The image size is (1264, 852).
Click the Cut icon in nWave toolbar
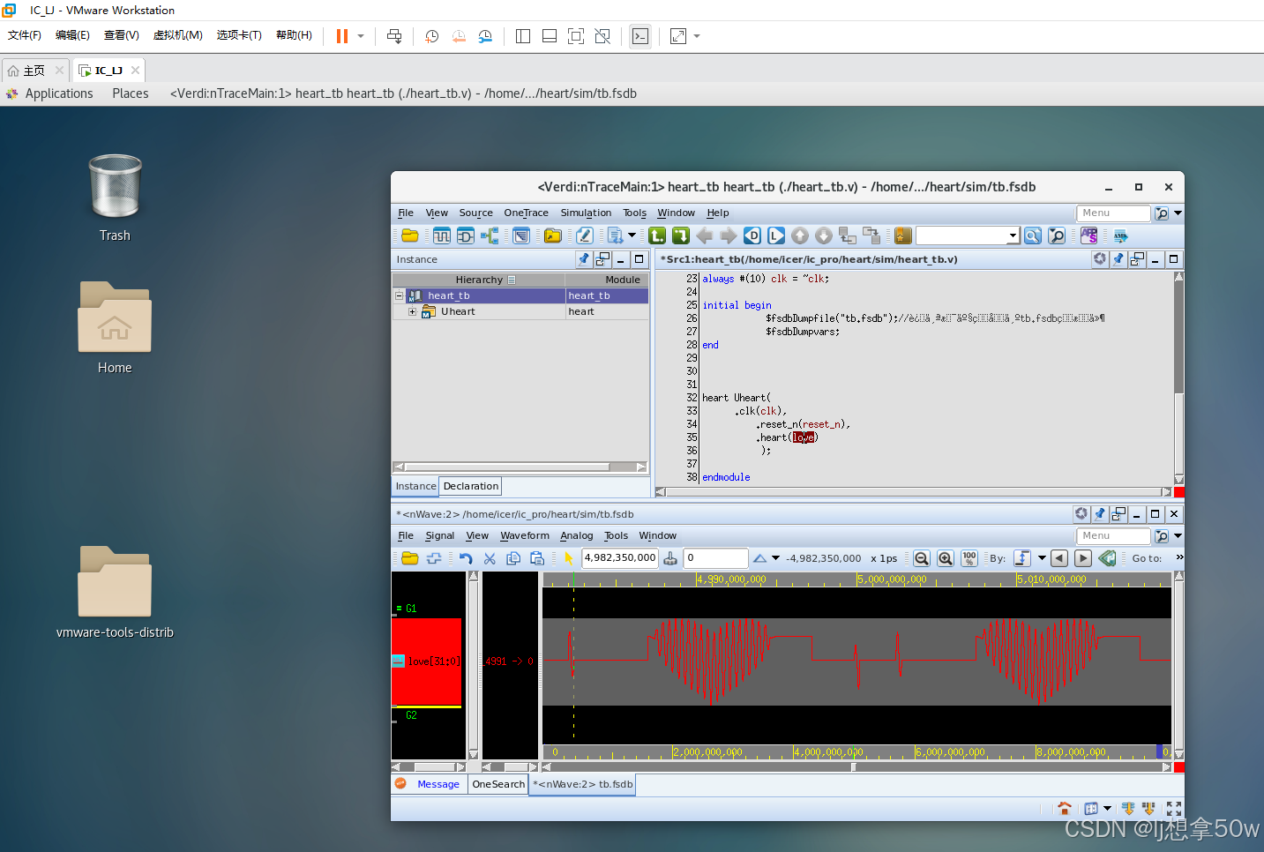click(x=490, y=557)
